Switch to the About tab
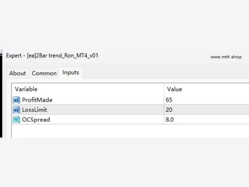The image size is (249, 187). pyautogui.click(x=18, y=73)
